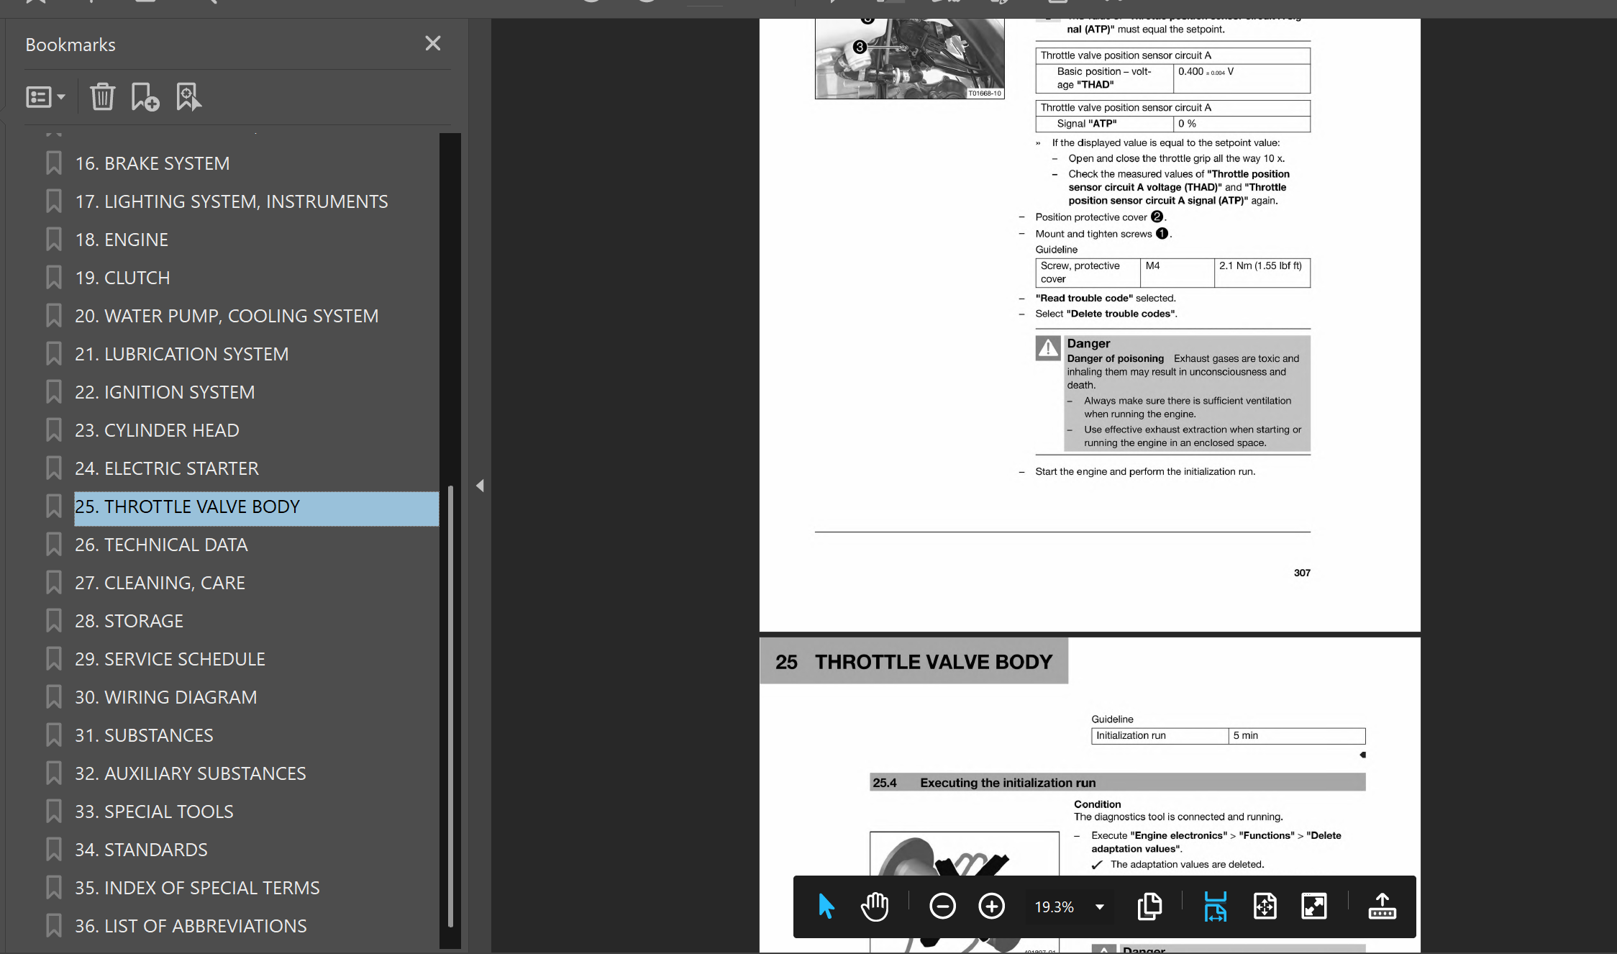
Task: Go to 36. LIST OF ABBREVIATIONS
Action: pyautogui.click(x=191, y=927)
